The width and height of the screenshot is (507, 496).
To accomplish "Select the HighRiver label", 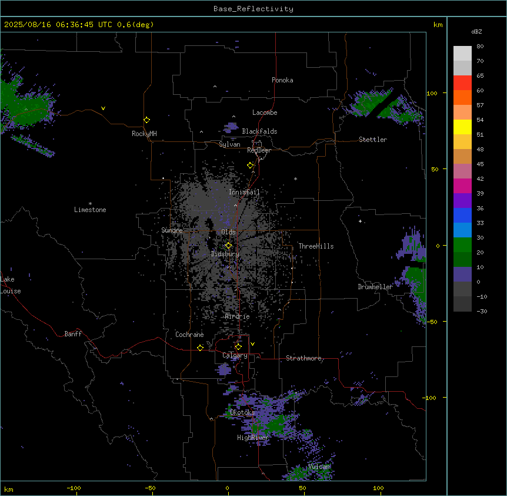I will (253, 438).
